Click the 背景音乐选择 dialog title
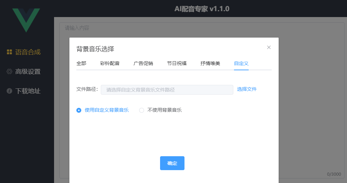Image resolution: width=347 pixels, height=183 pixels. 95,49
